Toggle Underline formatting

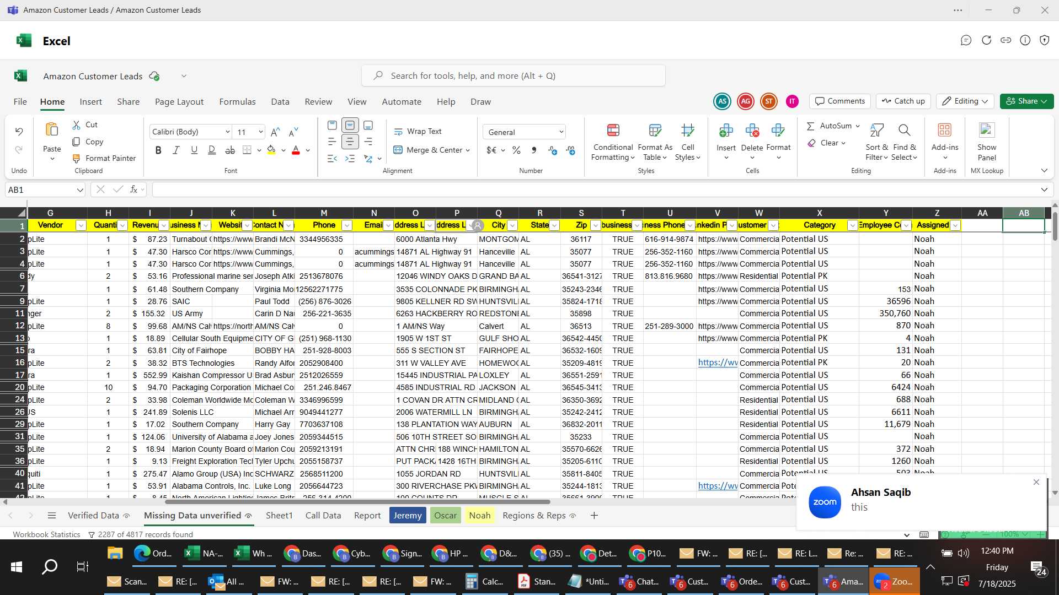(194, 150)
